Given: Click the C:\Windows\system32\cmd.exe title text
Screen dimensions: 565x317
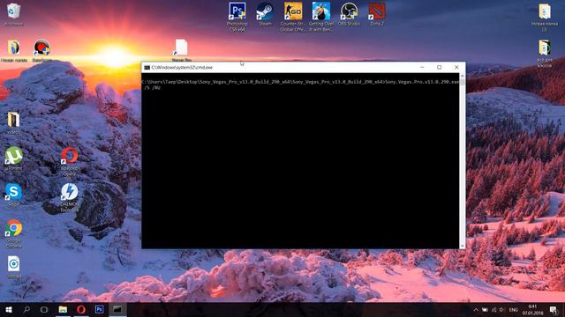Looking at the screenshot, I should point(182,67).
